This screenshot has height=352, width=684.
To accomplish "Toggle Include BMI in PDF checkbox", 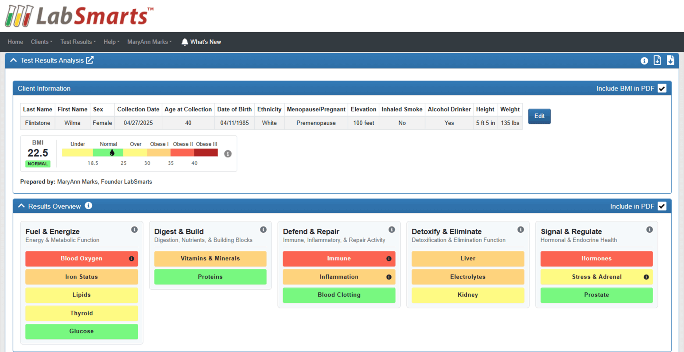I will 662,88.
